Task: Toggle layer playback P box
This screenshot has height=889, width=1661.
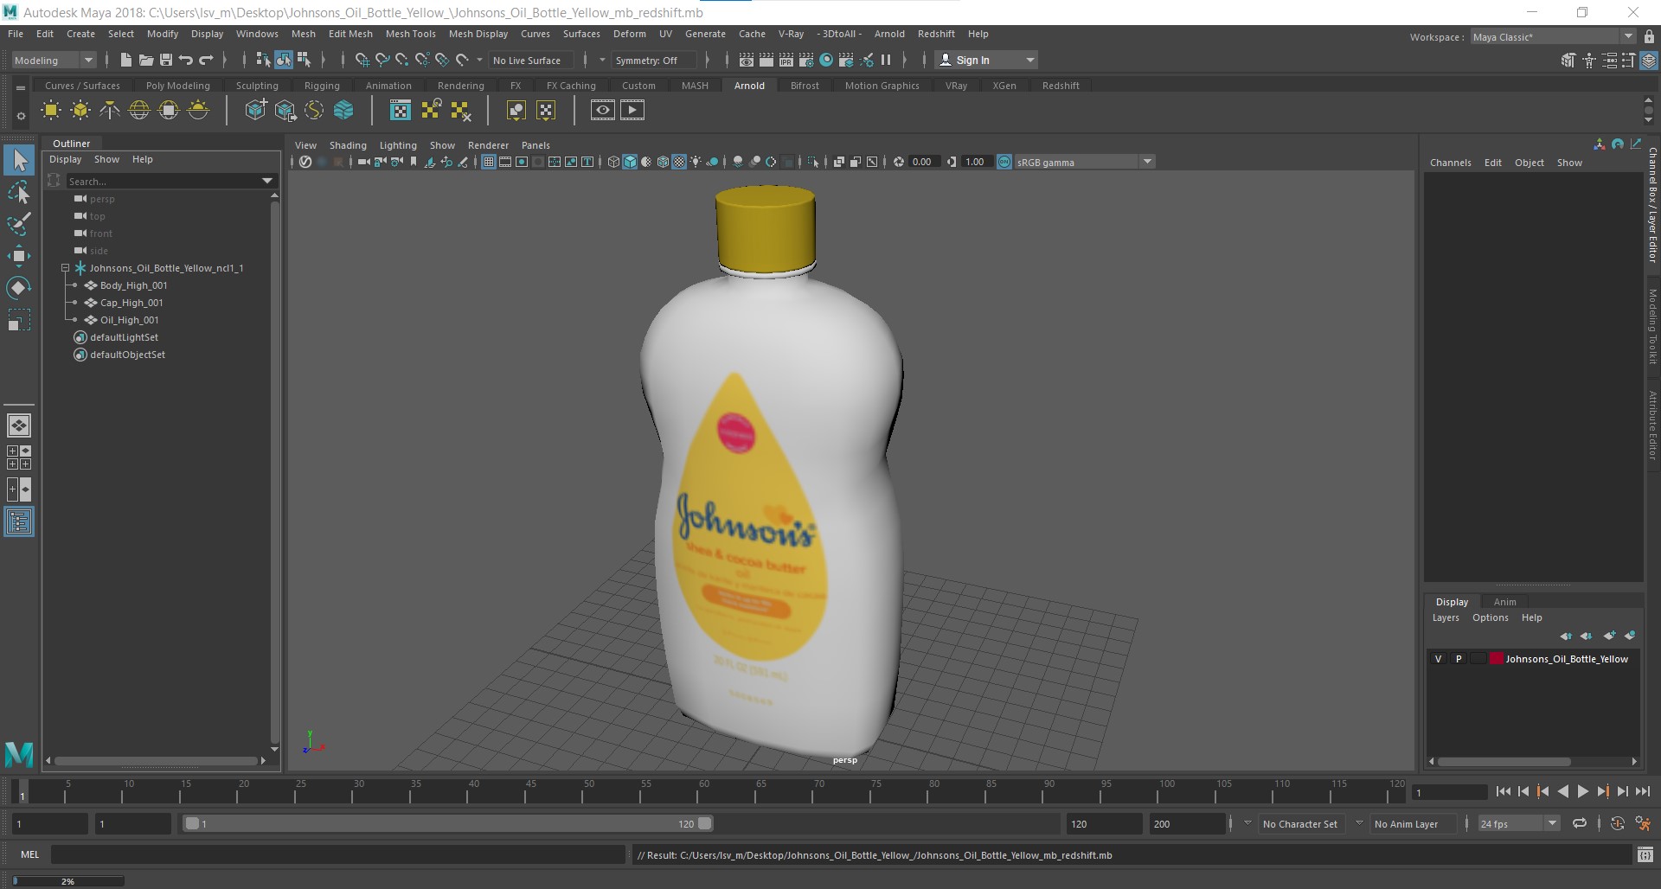Action: [x=1459, y=659]
